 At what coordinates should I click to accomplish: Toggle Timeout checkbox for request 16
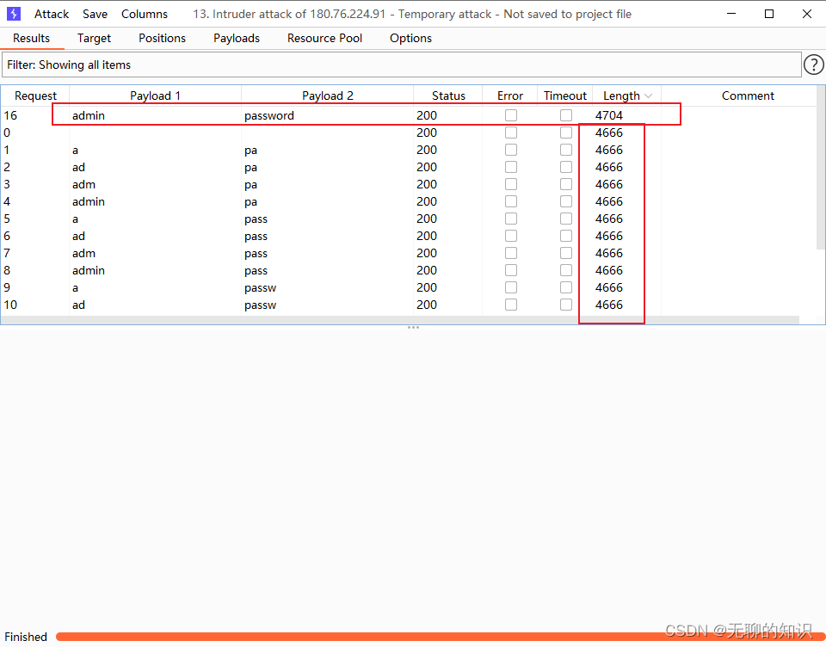coord(566,115)
